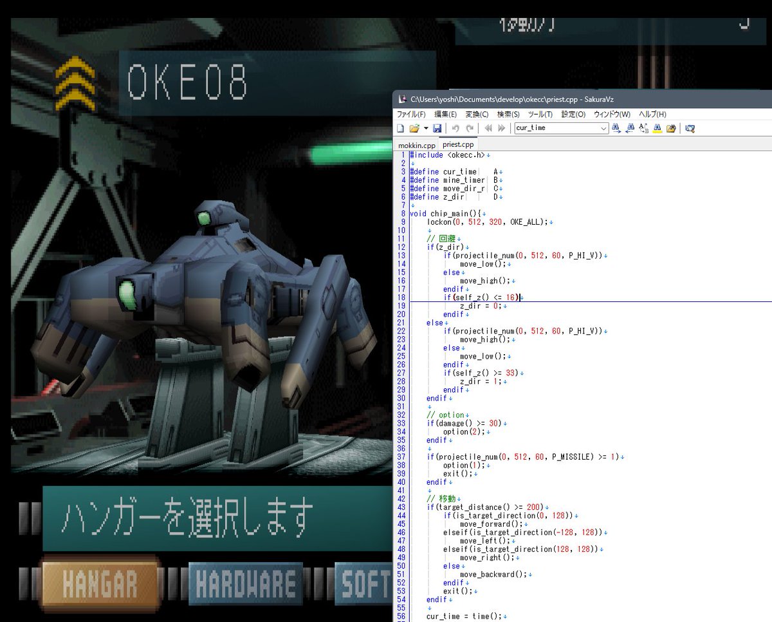Select the SOFT button in the game
The width and height of the screenshot is (772, 622).
(x=363, y=584)
